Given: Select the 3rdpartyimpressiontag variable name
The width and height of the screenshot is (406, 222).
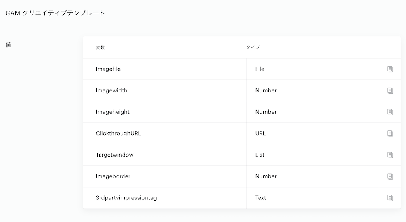Looking at the screenshot, I should 126,198.
